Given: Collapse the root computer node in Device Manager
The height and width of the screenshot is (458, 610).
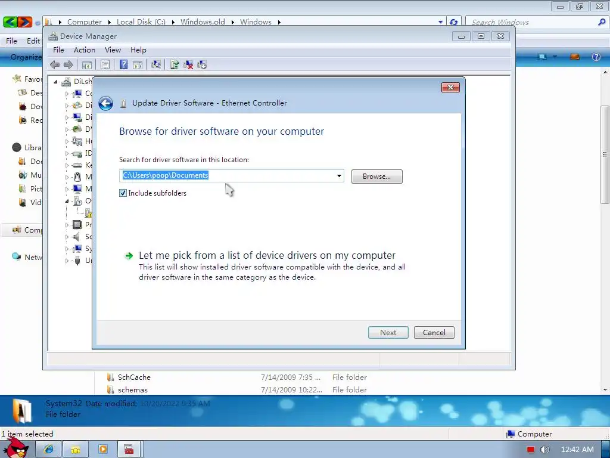Looking at the screenshot, I should [x=55, y=82].
